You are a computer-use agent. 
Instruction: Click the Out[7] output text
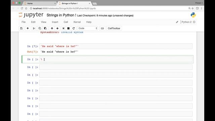tap(59, 52)
